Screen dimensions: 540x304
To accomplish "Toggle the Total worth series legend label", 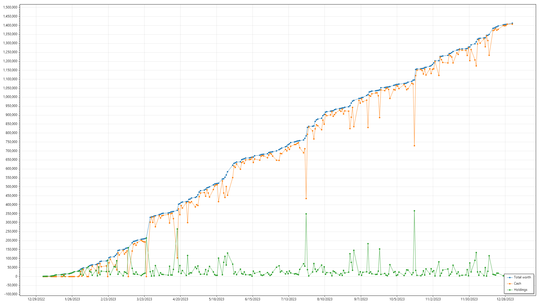I will tap(522, 278).
